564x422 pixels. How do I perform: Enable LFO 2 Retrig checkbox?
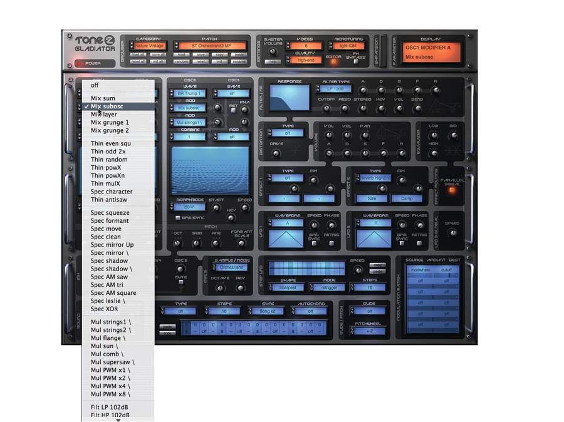tap(419, 244)
